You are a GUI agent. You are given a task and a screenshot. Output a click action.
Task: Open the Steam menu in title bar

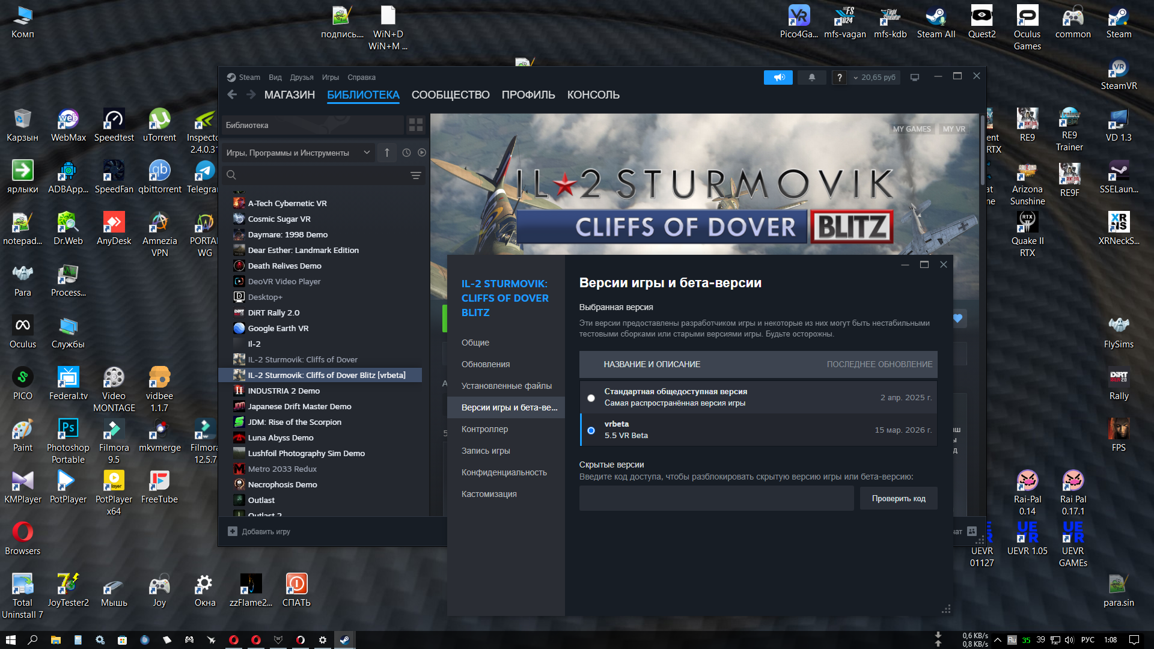click(249, 78)
